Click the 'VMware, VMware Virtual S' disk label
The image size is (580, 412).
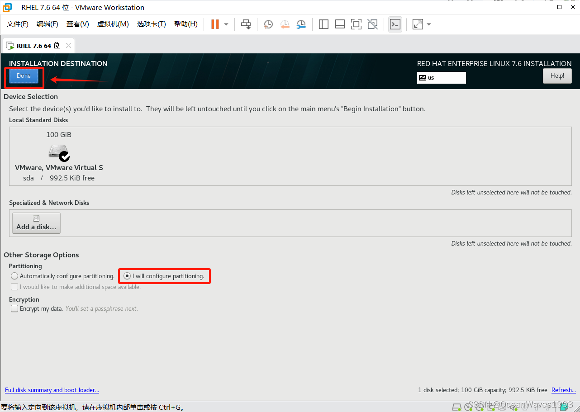click(x=59, y=167)
